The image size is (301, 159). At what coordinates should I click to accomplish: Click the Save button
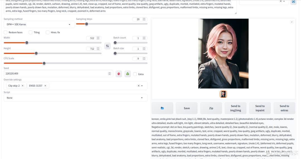(186, 108)
